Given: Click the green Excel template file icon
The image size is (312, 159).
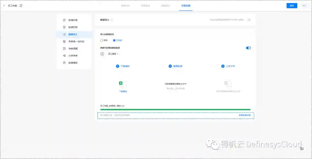Looking at the screenshot, I should coord(121,84).
